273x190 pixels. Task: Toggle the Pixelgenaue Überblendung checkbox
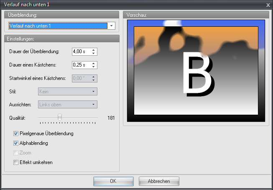coord(16,134)
